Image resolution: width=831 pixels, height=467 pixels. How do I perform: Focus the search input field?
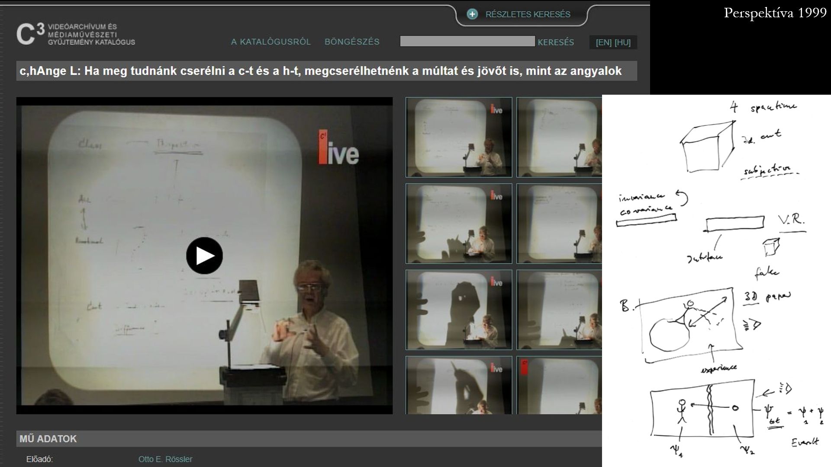pyautogui.click(x=467, y=42)
